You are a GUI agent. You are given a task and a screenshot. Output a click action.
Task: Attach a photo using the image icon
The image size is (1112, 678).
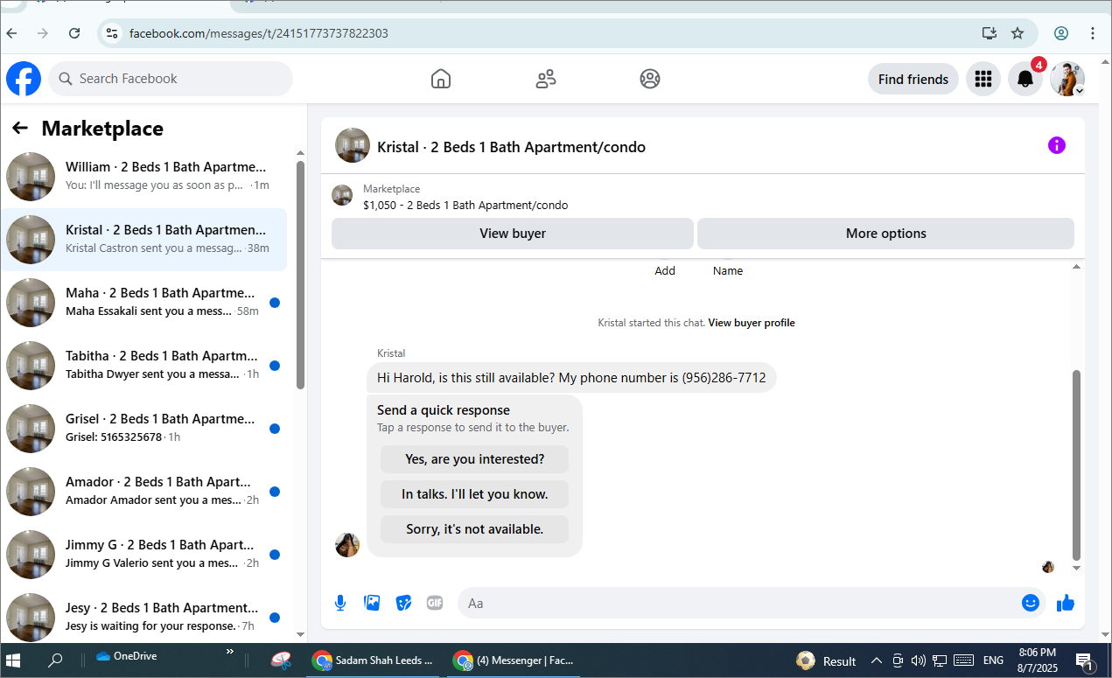pos(372,603)
